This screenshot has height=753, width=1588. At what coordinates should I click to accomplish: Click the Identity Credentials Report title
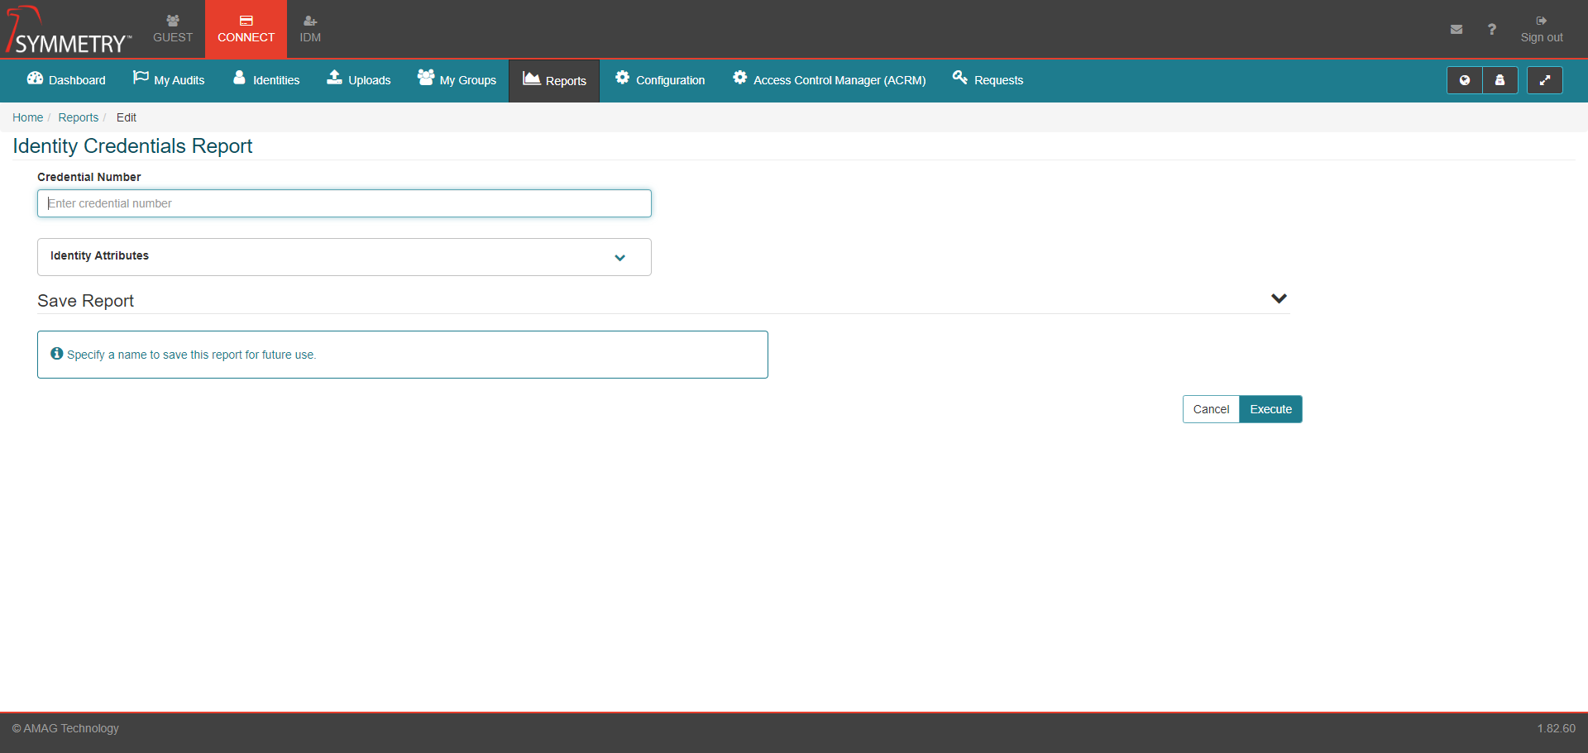point(132,146)
